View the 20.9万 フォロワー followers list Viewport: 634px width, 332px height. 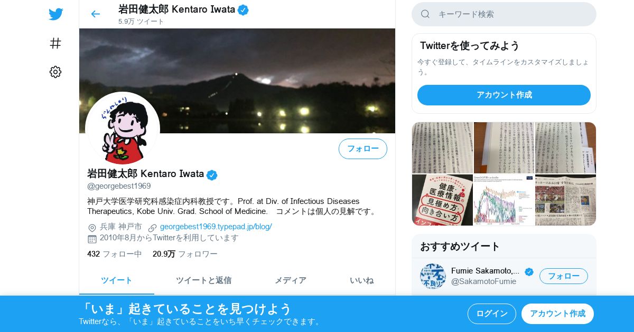coord(185,254)
